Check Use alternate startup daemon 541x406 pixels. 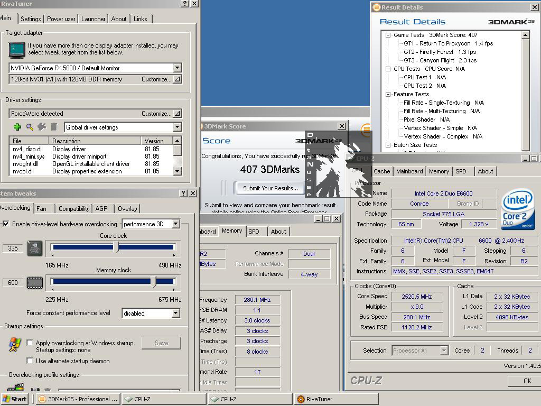pyautogui.click(x=30, y=361)
